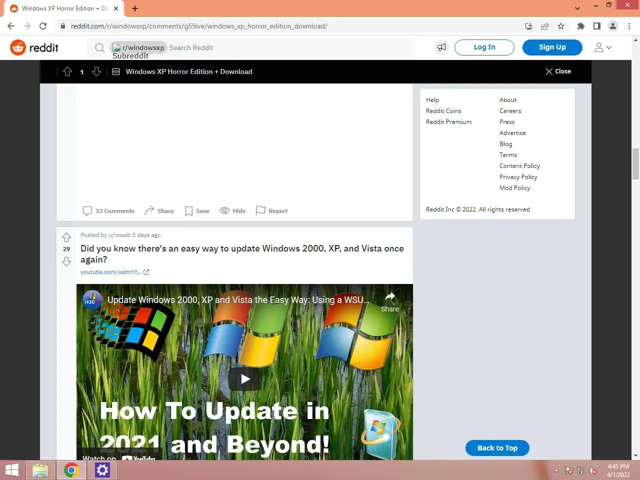Click the search magnifier icon

pyautogui.click(x=100, y=47)
